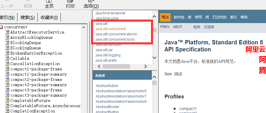
Task: Open compact2-package-frame topic icon
Action: pos(7,79)
